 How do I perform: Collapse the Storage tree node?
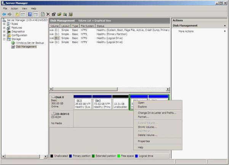pyautogui.click(x=4, y=39)
